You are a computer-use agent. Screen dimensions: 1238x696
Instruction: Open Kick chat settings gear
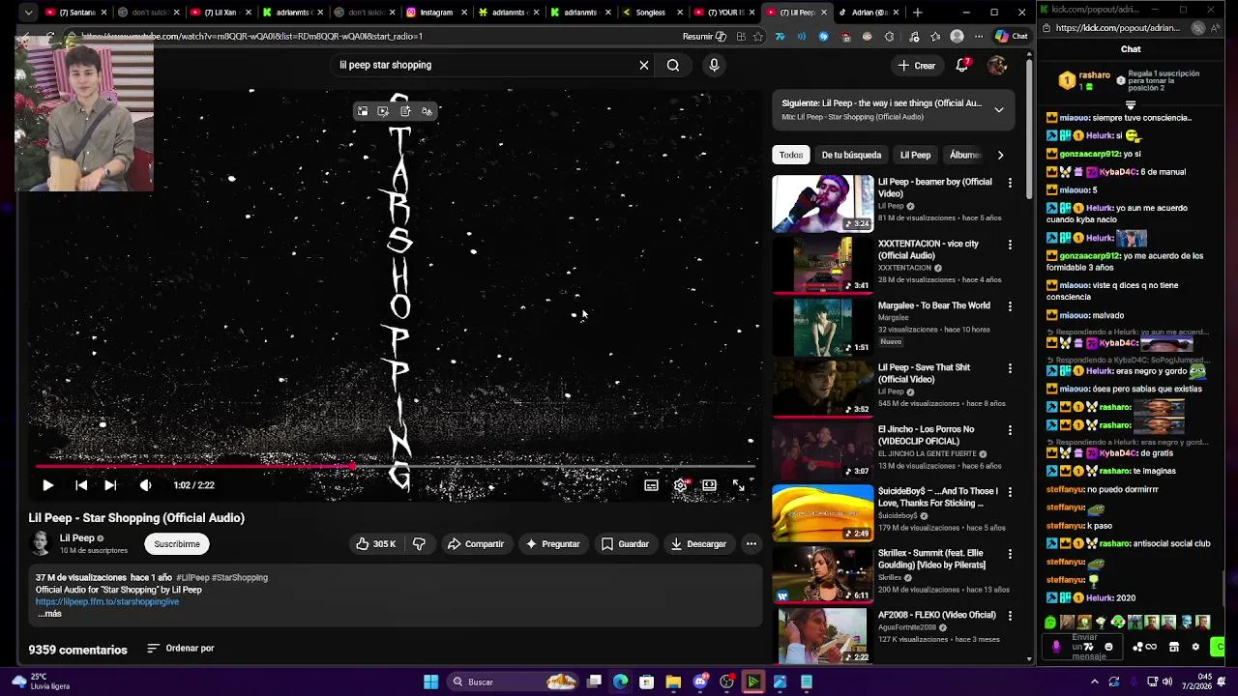coord(1195,647)
